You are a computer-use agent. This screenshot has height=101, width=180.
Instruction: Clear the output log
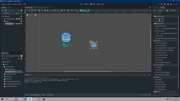[149, 75]
